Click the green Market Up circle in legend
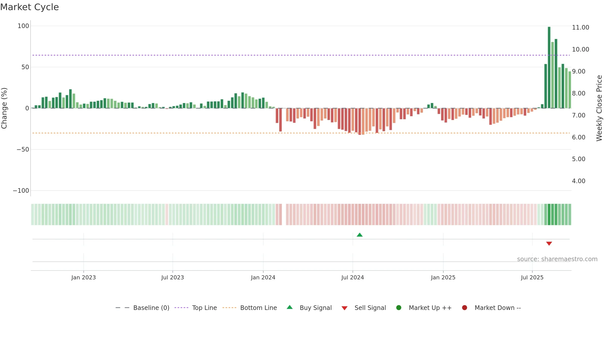606x341 pixels. [x=399, y=308]
